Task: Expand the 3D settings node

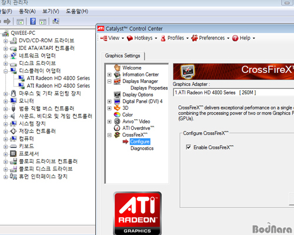Action: pos(109,108)
